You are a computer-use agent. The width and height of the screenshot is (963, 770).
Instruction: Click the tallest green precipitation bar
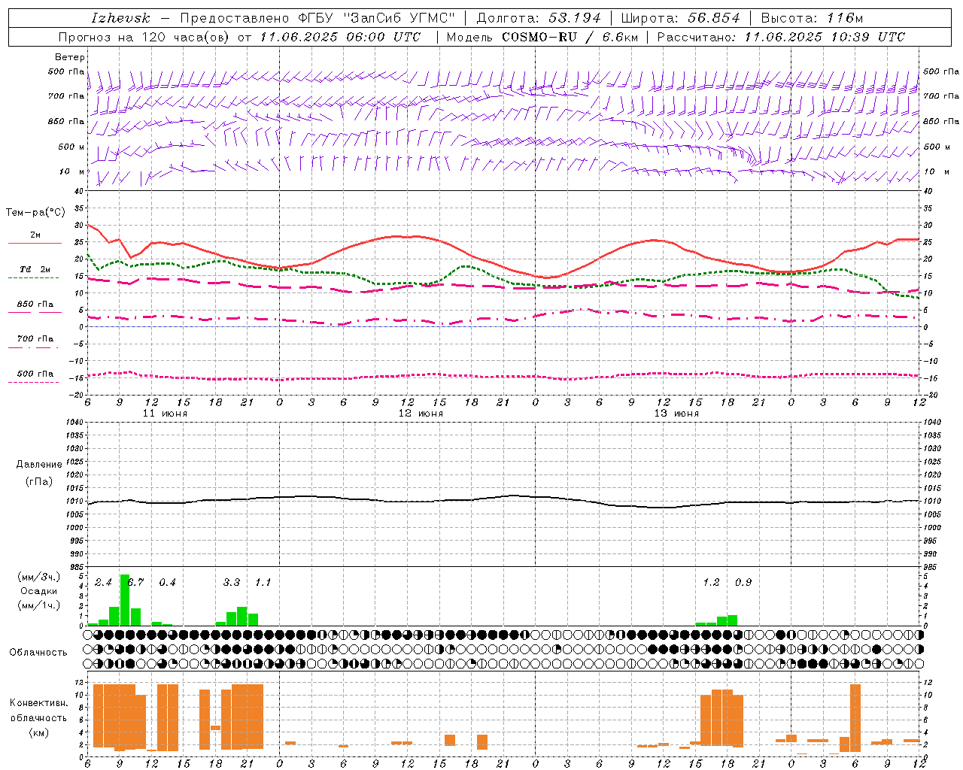[125, 600]
